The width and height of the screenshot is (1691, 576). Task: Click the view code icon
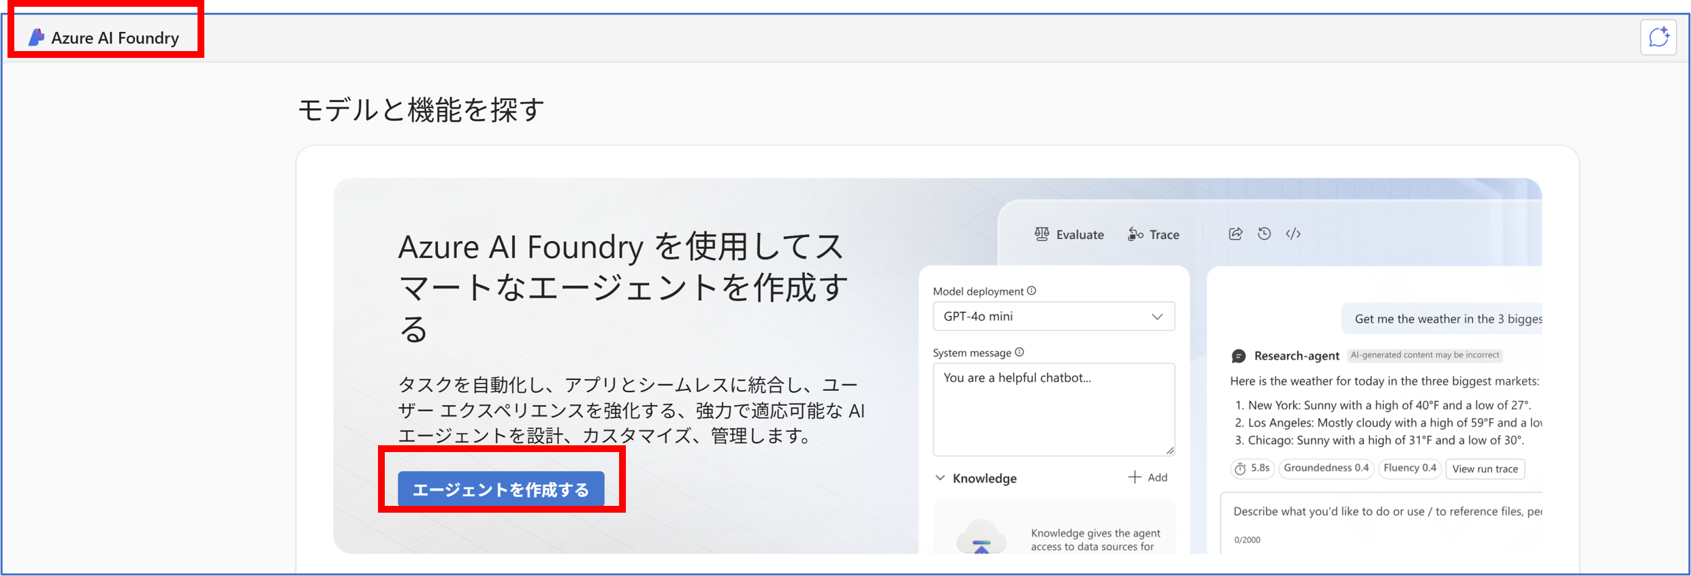1293,234
